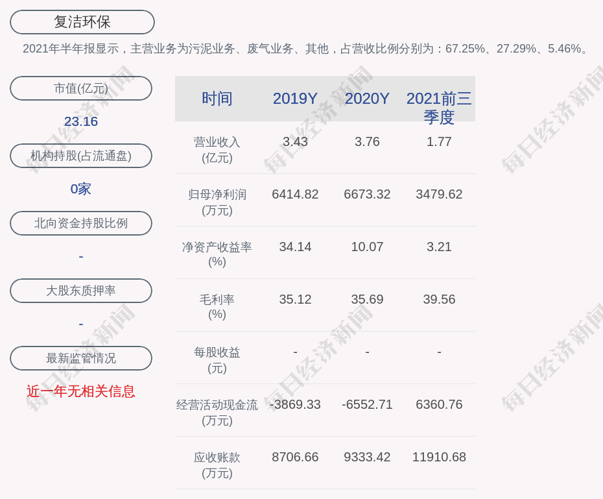603x499 pixels.
Task: Click the market value 23.16
Action: (81, 121)
